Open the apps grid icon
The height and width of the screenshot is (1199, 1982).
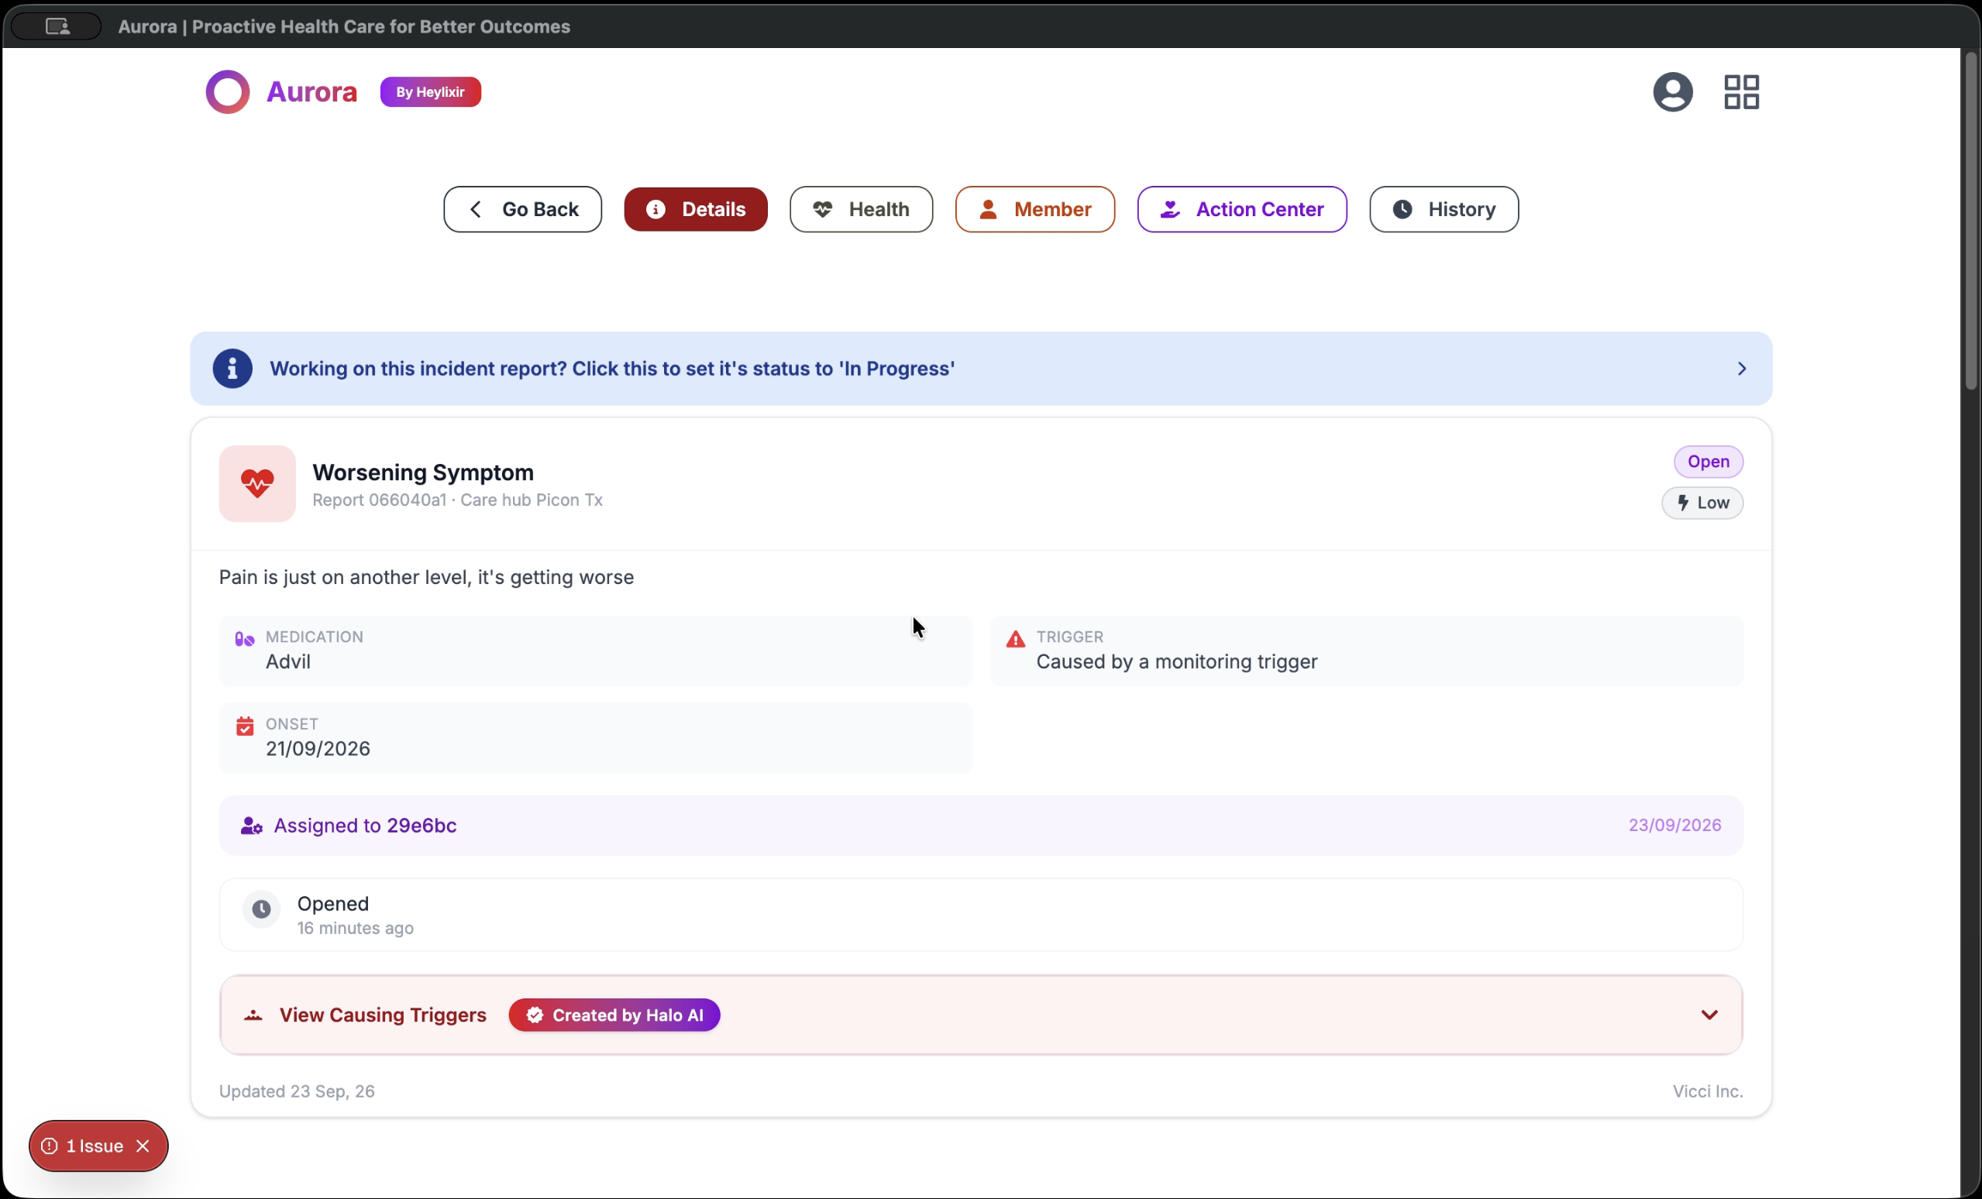click(1742, 91)
